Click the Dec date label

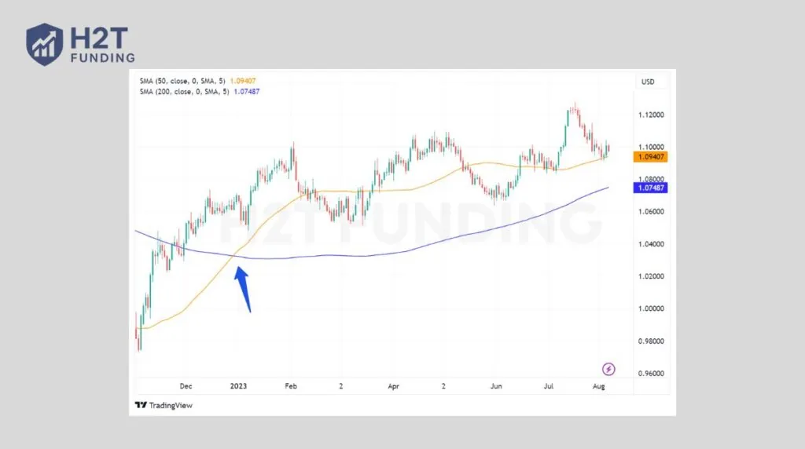click(186, 386)
